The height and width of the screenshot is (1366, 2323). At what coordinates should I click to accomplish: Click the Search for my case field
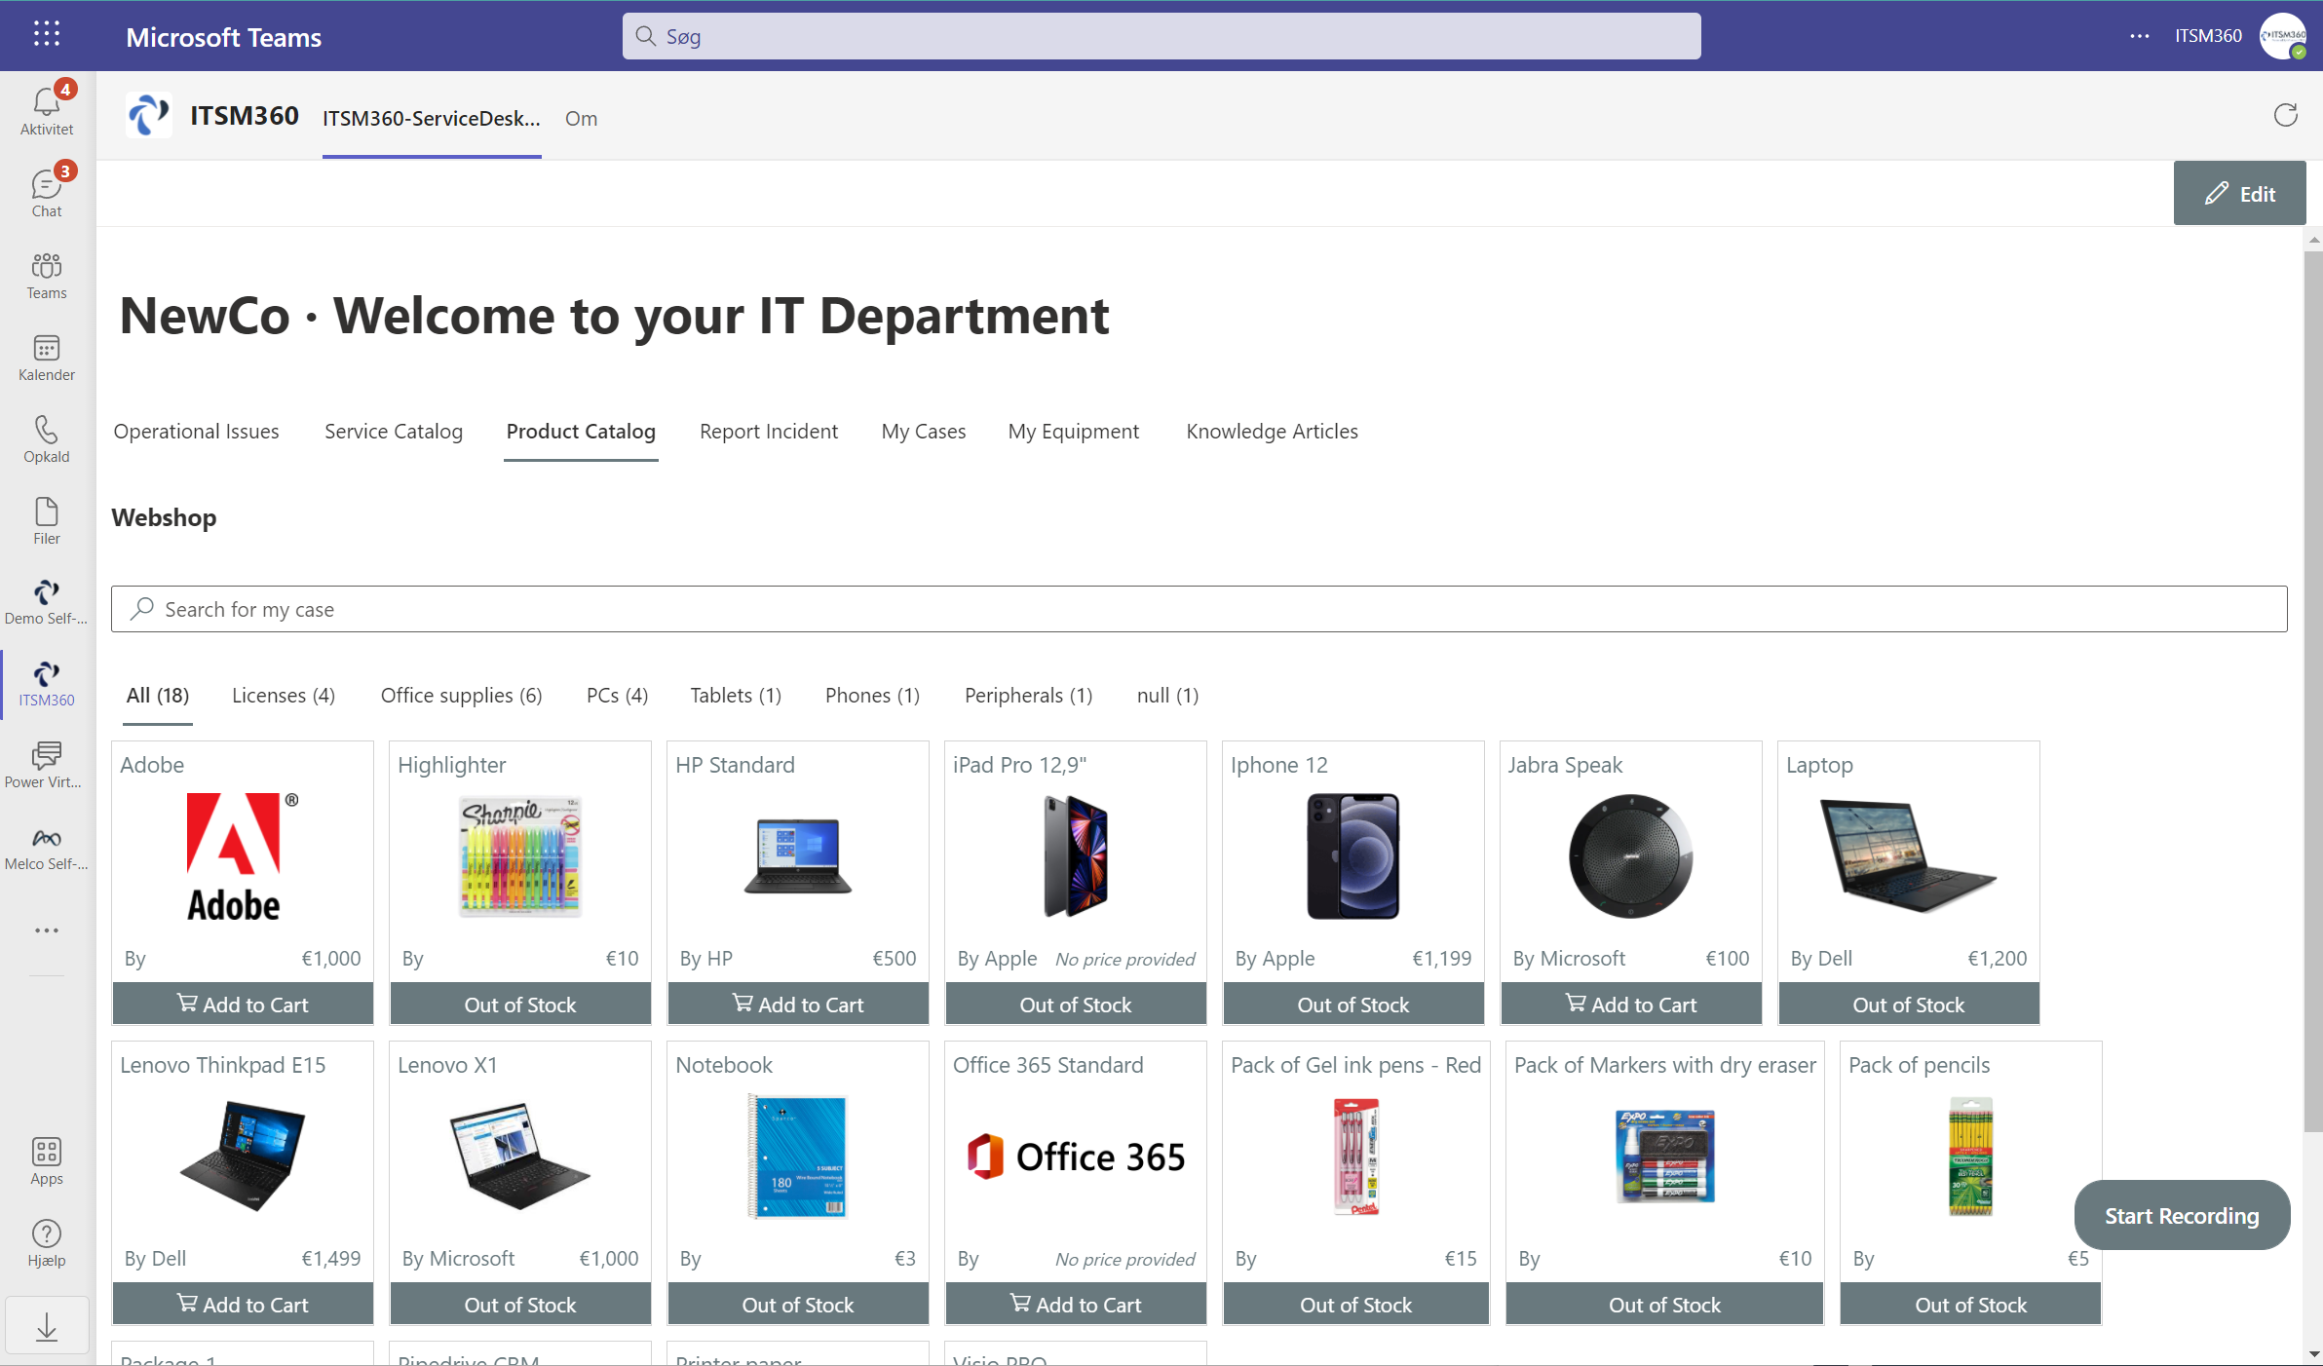pos(1199,609)
